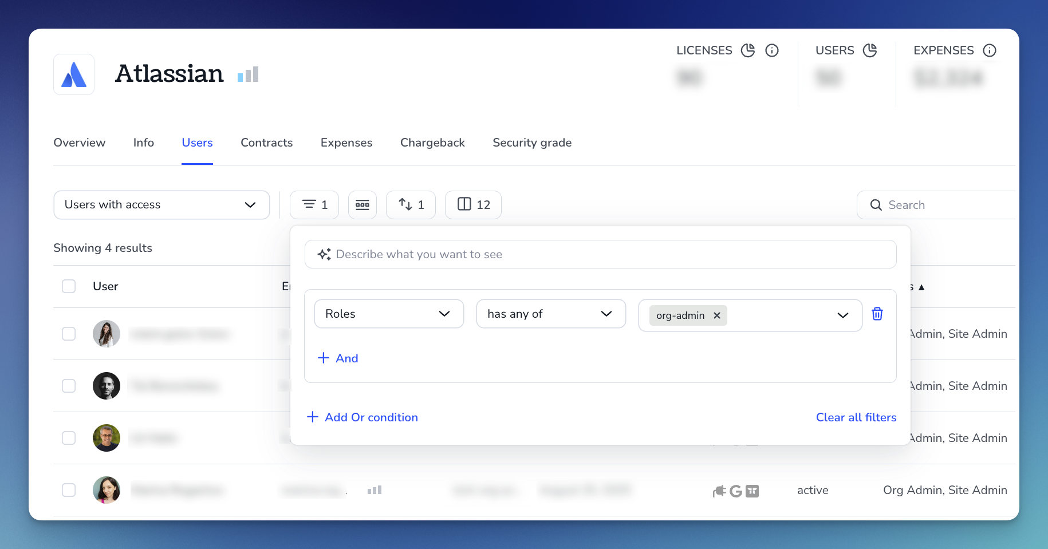Click the small bar chart icon in last row
The height and width of the screenshot is (549, 1048).
click(x=375, y=490)
